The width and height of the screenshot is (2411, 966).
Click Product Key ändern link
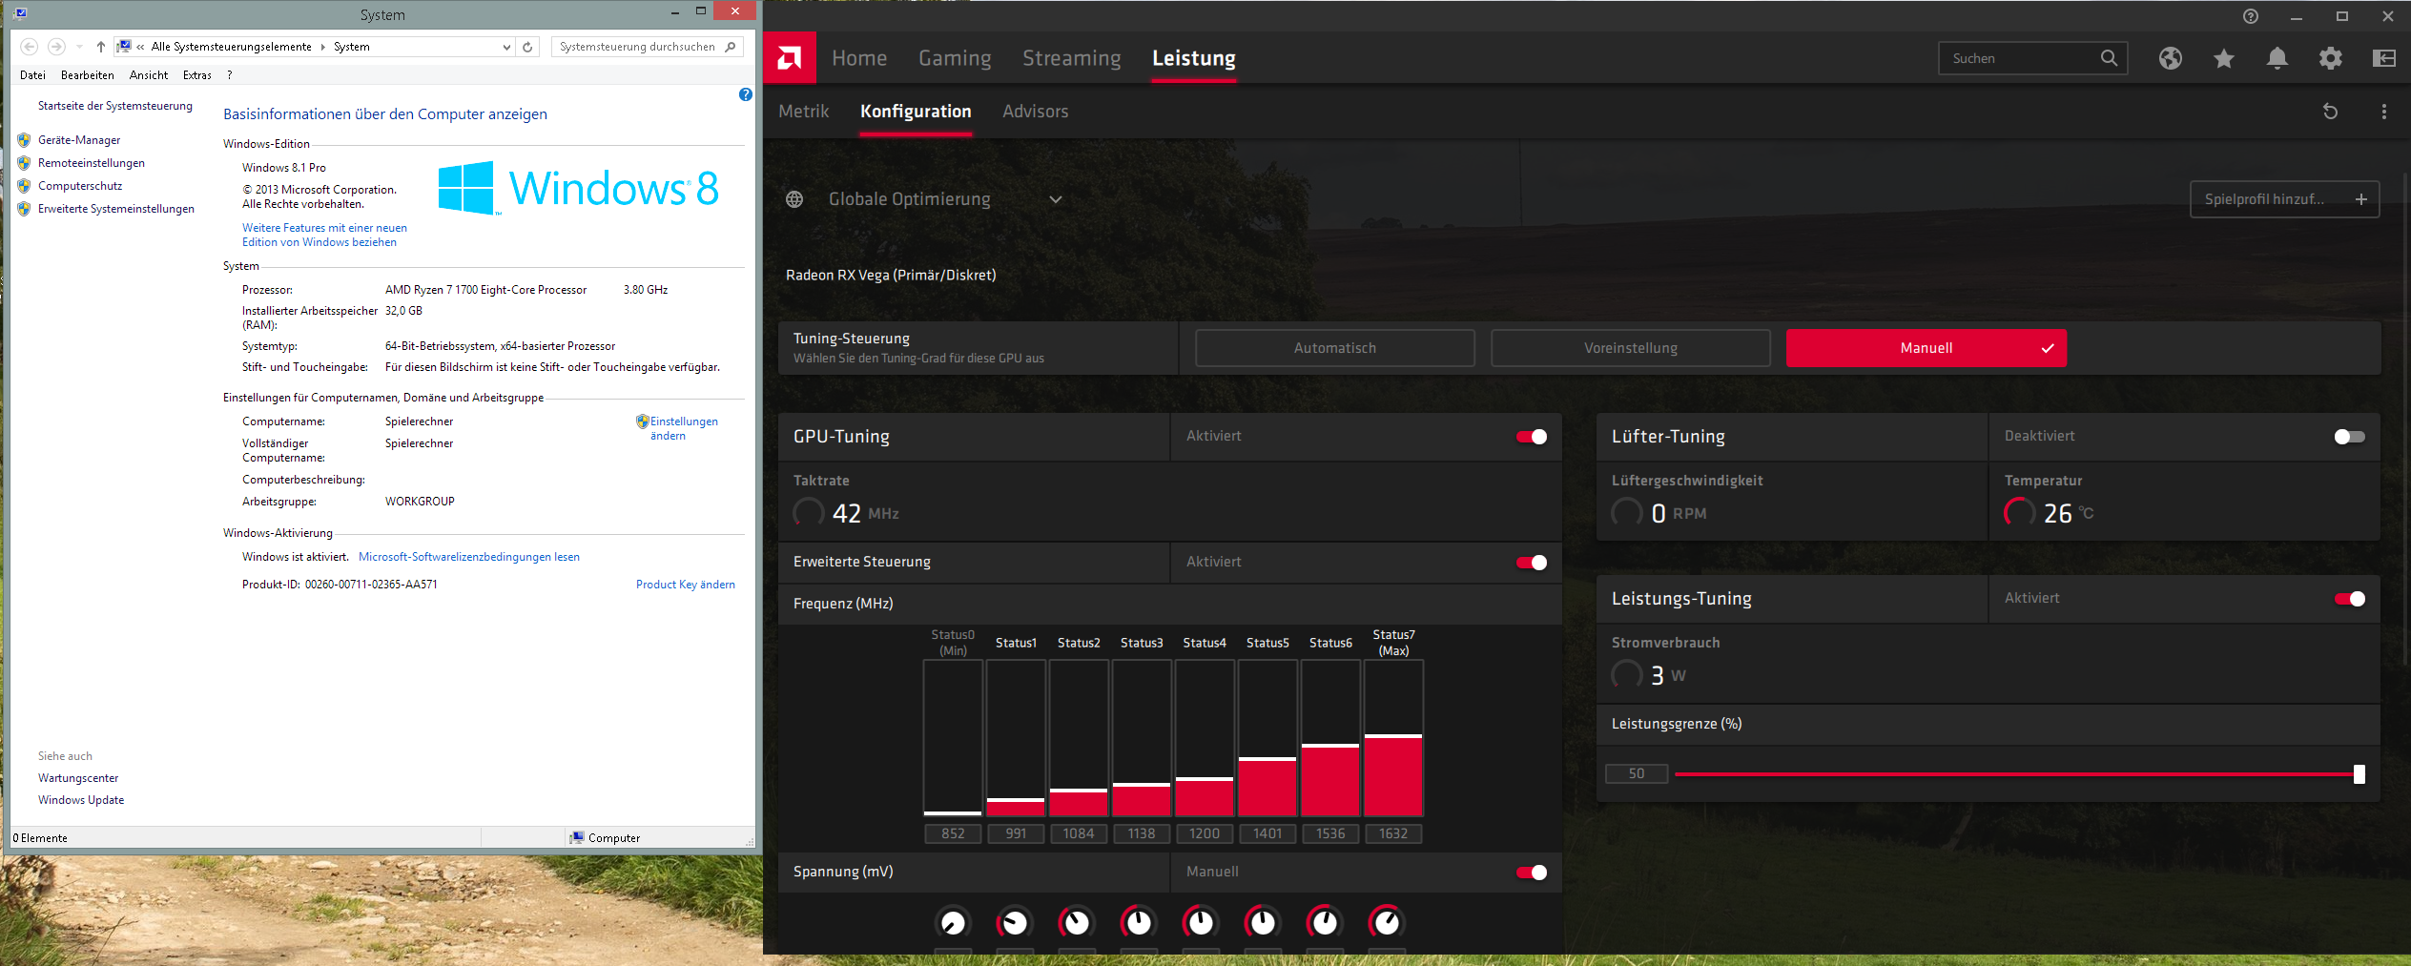(686, 585)
